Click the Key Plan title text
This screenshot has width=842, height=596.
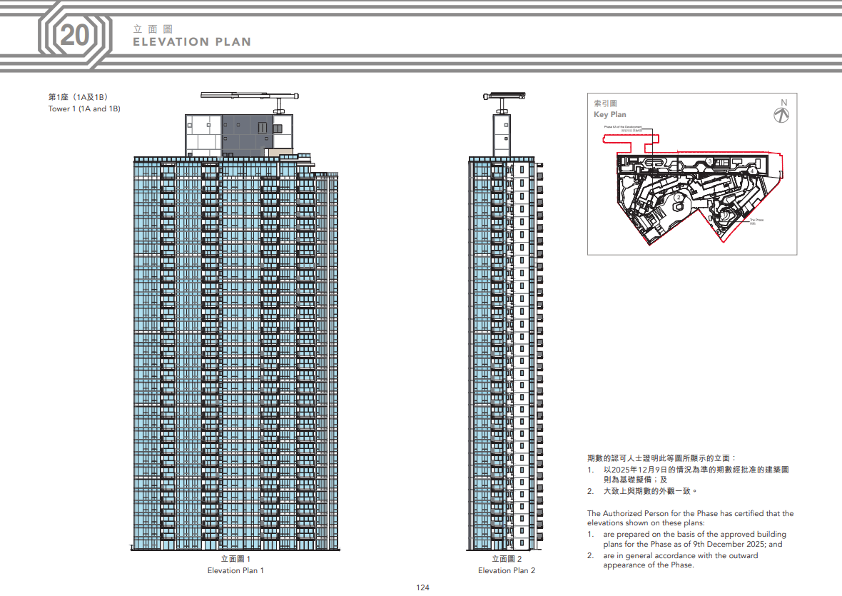pyautogui.click(x=609, y=114)
